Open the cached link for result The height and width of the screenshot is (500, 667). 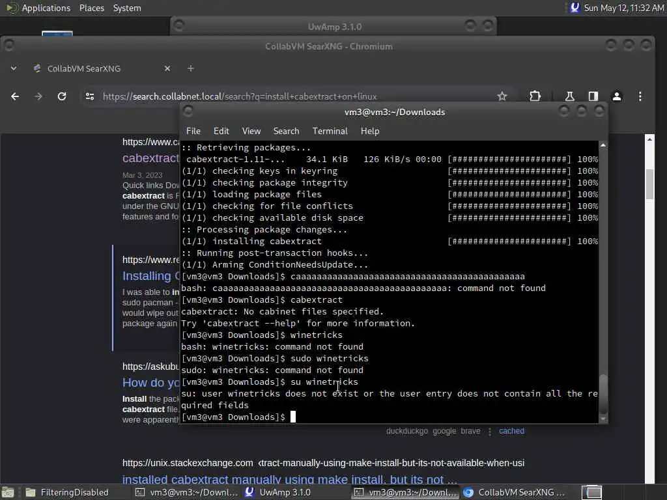tap(511, 431)
